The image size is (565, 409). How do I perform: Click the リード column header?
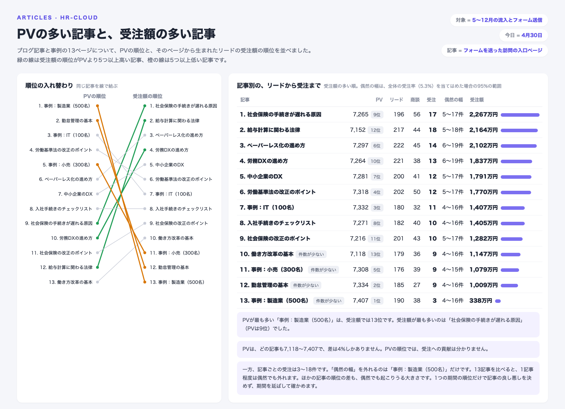[396, 100]
